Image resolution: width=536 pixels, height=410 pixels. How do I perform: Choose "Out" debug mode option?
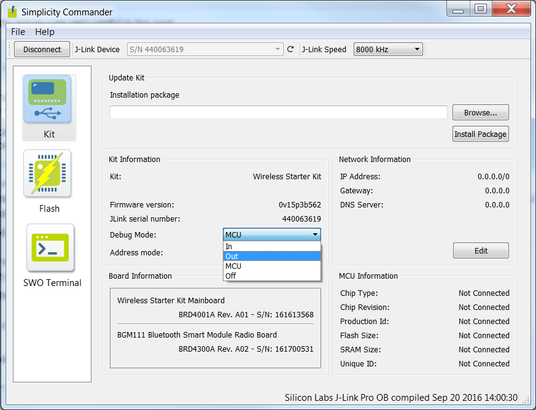pos(271,256)
